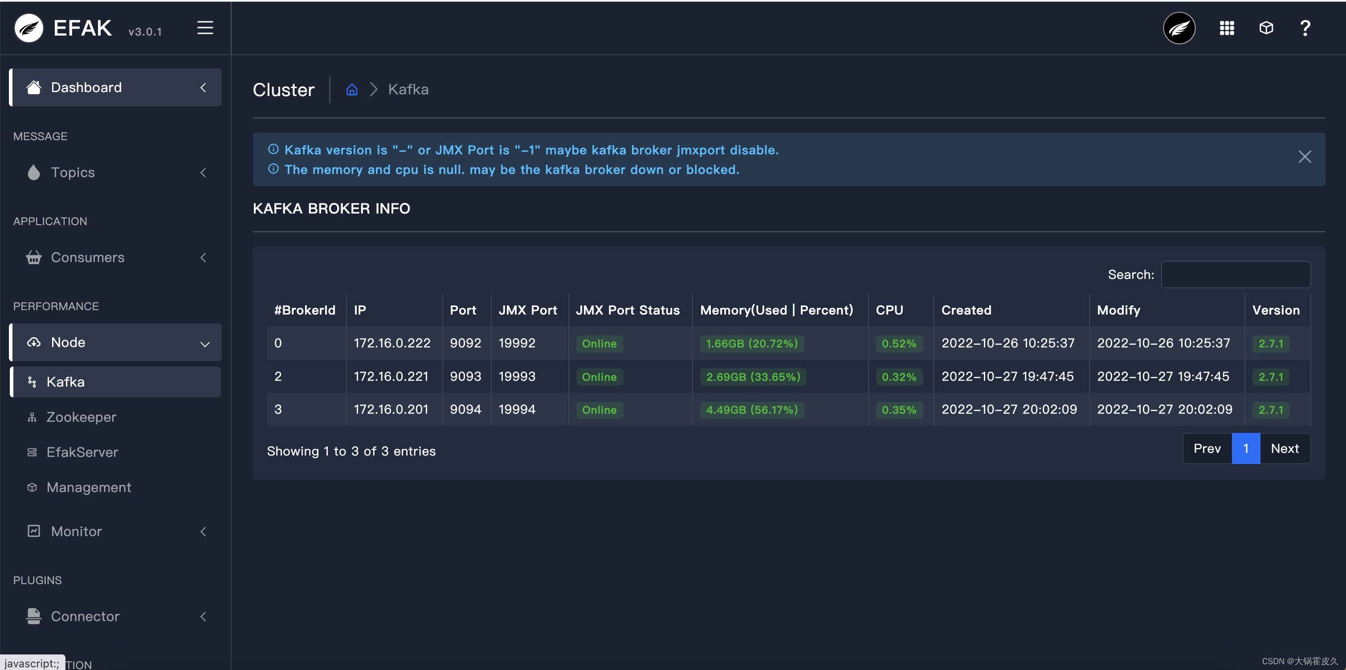This screenshot has width=1346, height=670.
Task: Select the Zookeeper node icon
Action: [32, 417]
